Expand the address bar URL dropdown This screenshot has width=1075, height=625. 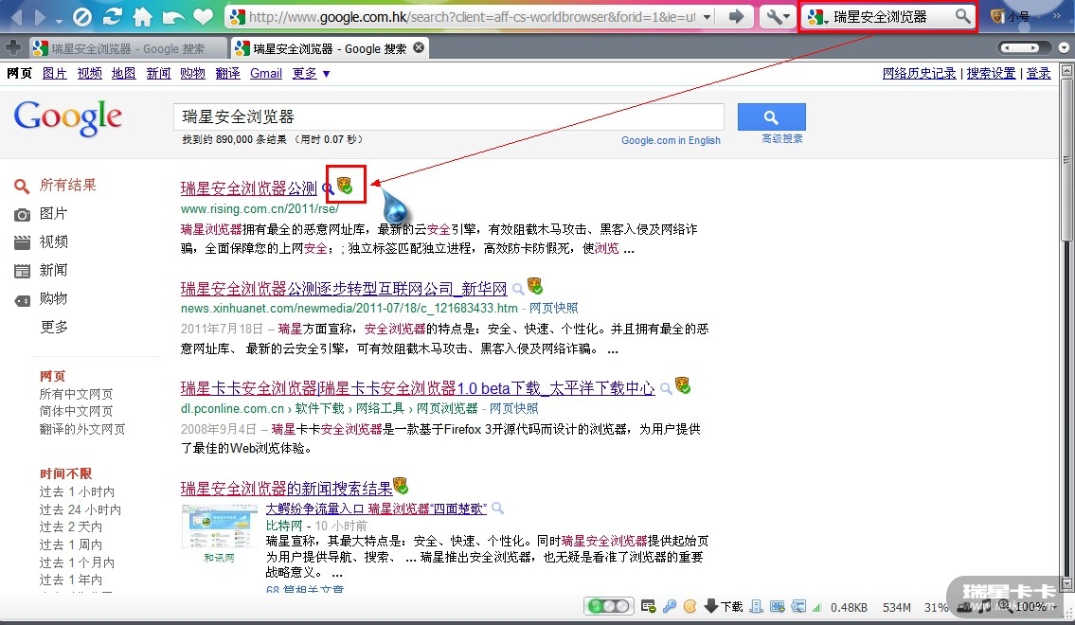click(x=707, y=16)
